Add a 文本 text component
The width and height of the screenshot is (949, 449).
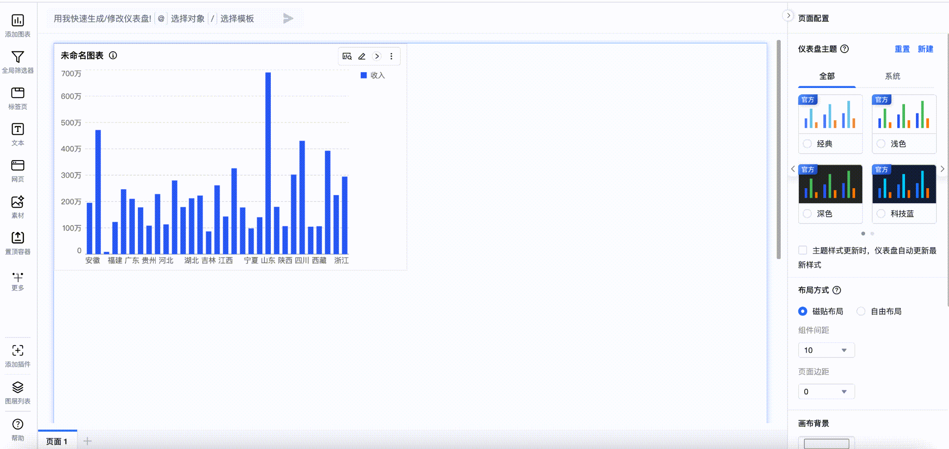click(18, 130)
